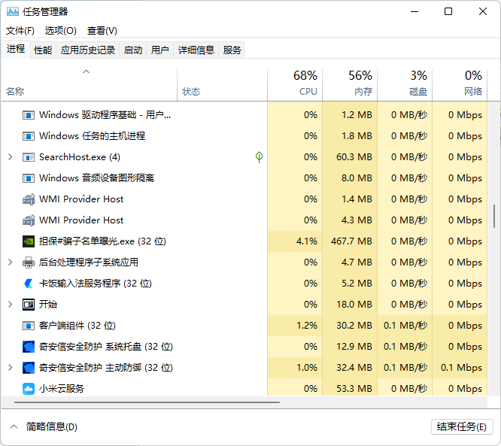The width and height of the screenshot is (501, 446).
Task: Click icon of 奇安信安全防护 主动防御
Action: coord(29,368)
